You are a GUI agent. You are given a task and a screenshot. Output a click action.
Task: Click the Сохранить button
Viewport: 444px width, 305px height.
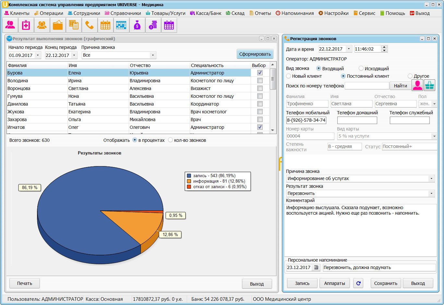[x=386, y=283]
